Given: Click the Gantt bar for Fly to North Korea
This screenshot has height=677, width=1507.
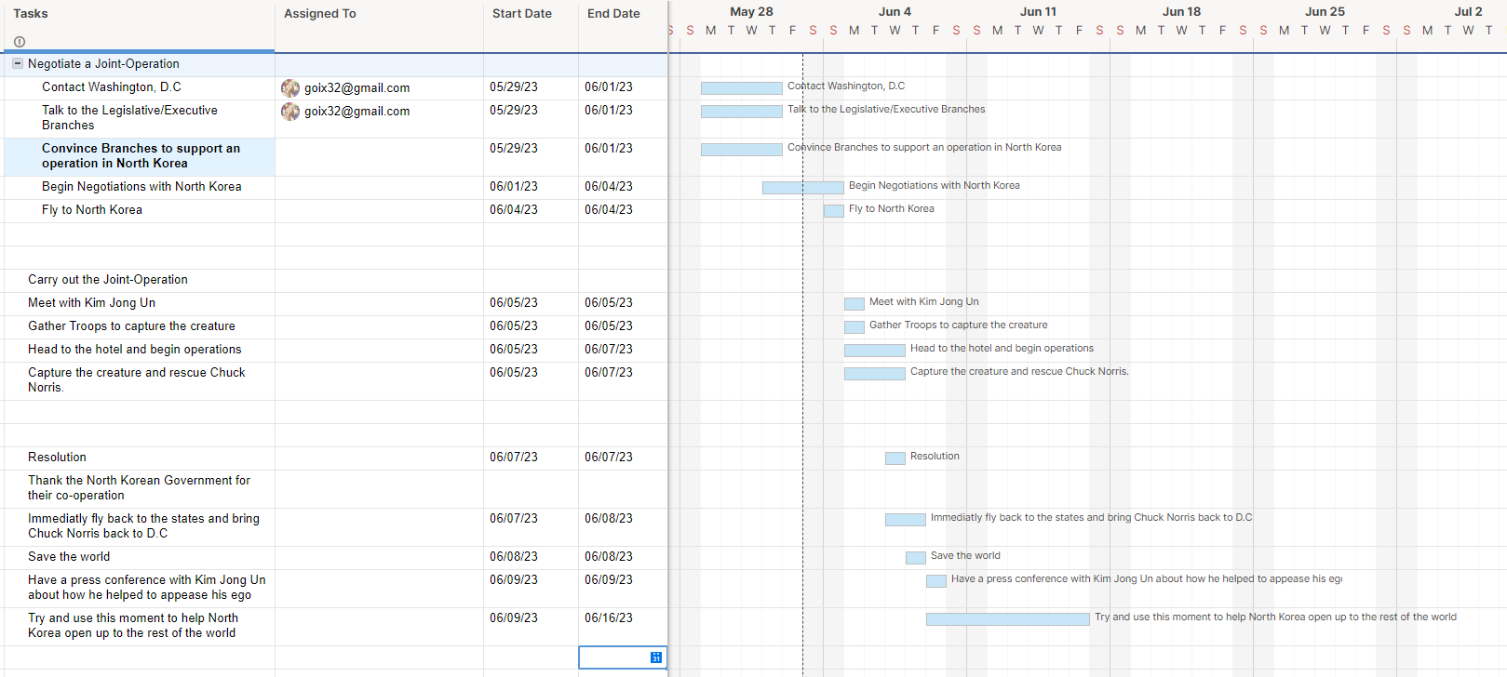Looking at the screenshot, I should (x=834, y=211).
